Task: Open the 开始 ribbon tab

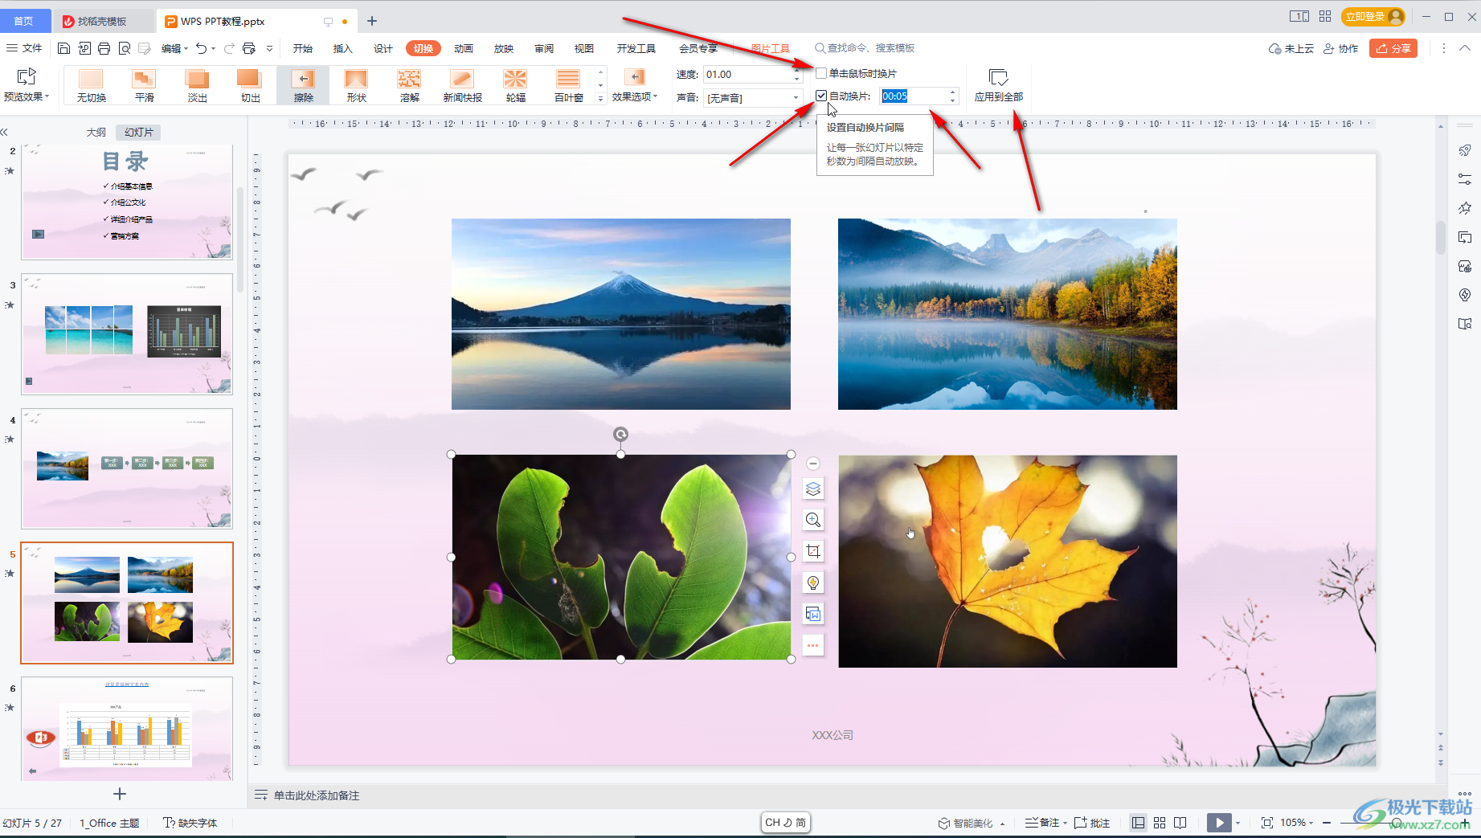Action: tap(303, 48)
